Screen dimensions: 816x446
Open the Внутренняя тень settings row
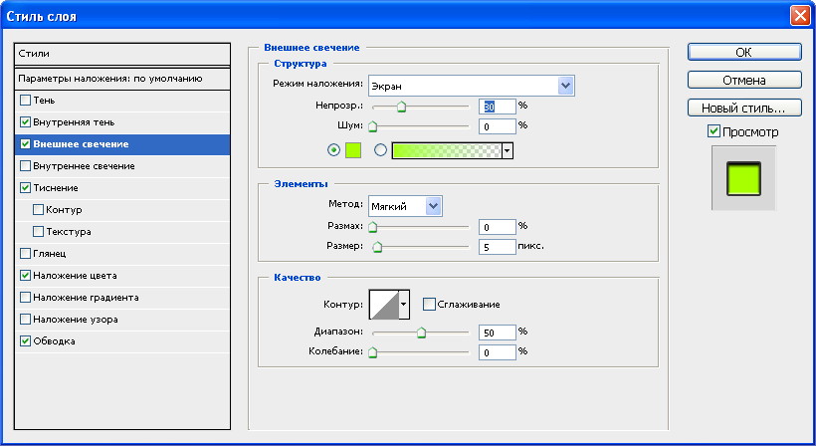122,121
